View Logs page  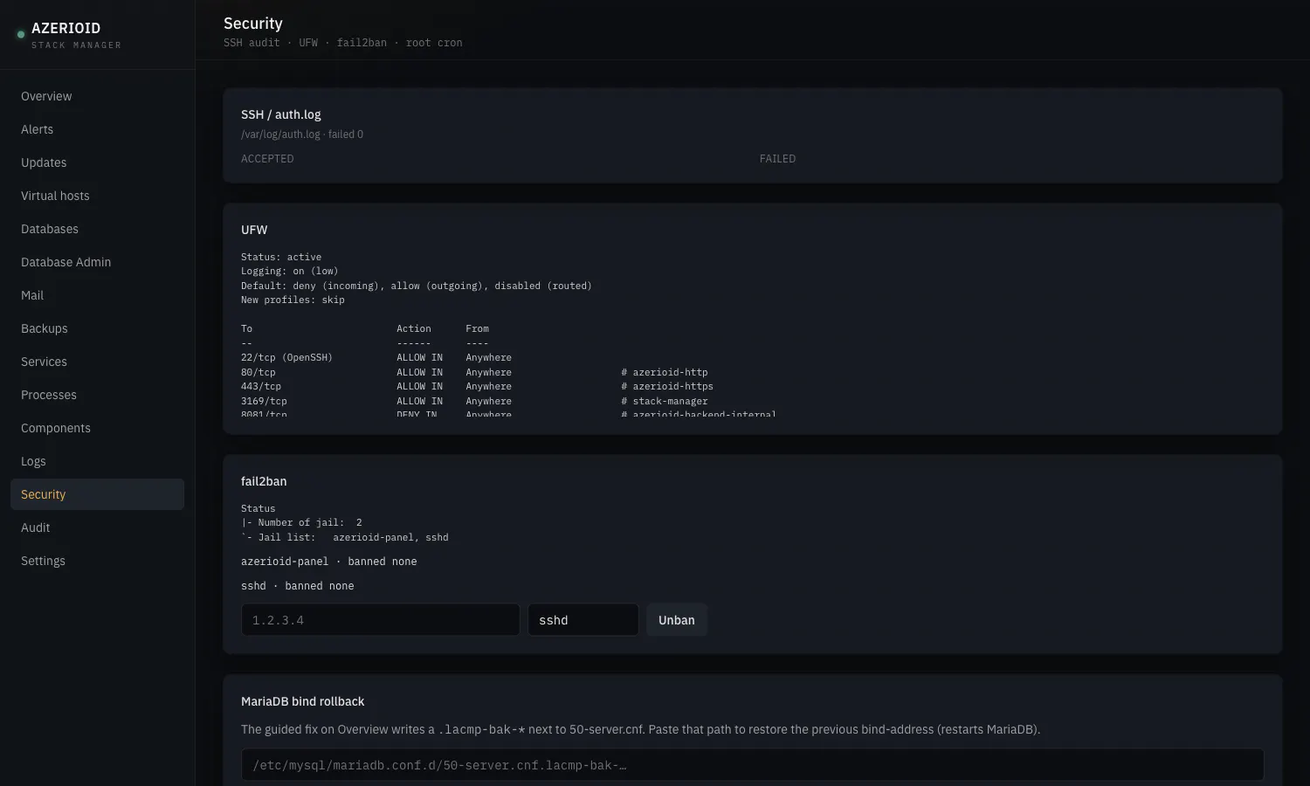click(x=97, y=461)
